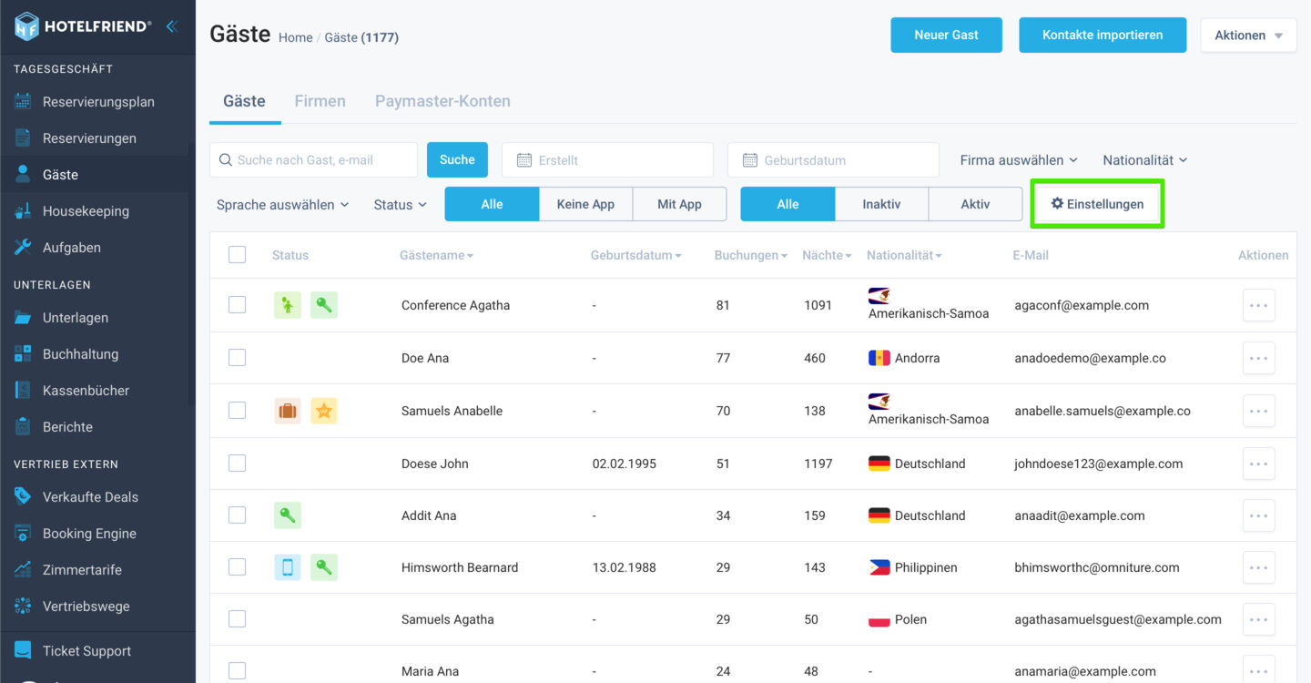Image resolution: width=1311 pixels, height=683 pixels.
Task: Click the Neuer Gast button
Action: 946,36
